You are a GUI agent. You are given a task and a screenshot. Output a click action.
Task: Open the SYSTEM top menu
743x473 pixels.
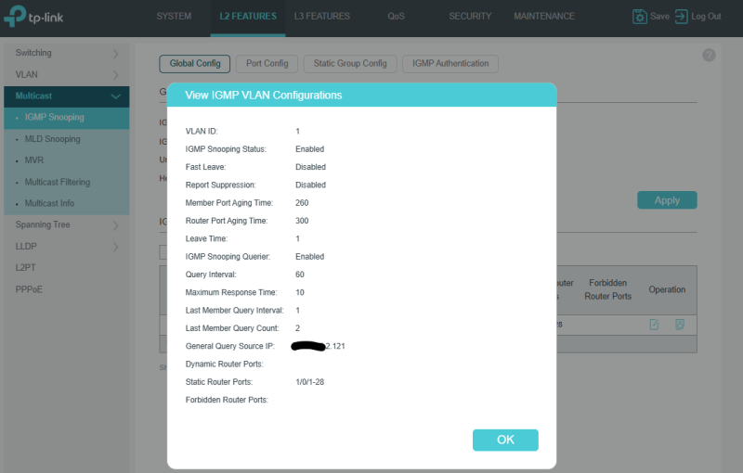click(x=174, y=17)
